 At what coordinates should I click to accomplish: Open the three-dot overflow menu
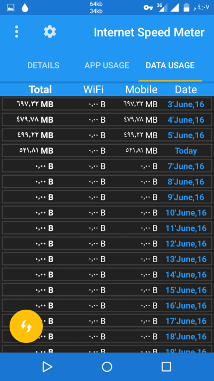[17, 32]
